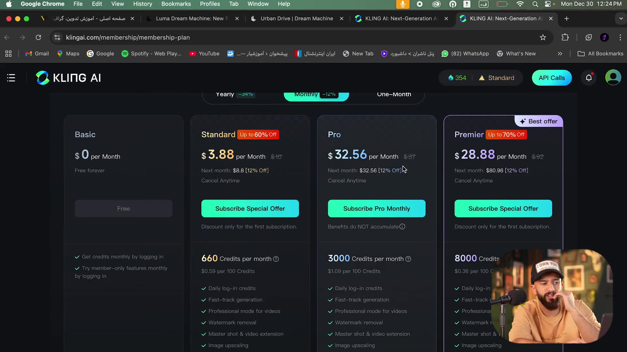The width and height of the screenshot is (627, 352).
Task: Click the Best offer badge on Premier
Action: [x=539, y=121]
